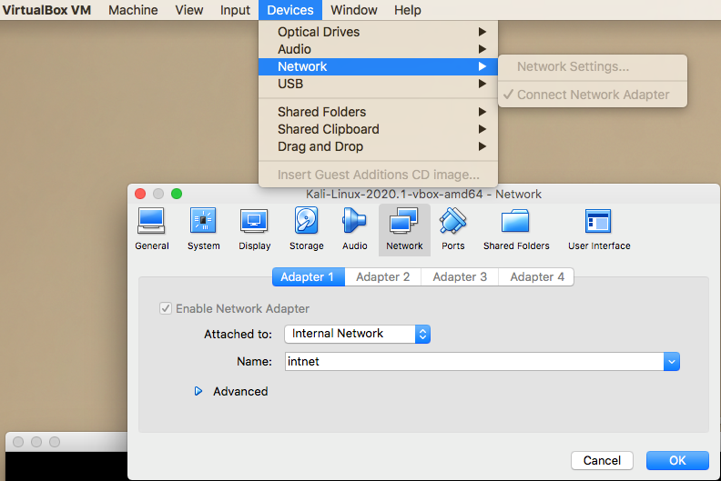
Task: Click the OK button
Action: pos(677,460)
